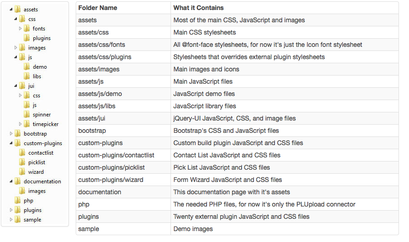Click the jui tree label
The width and height of the screenshot is (409, 242).
31,86
